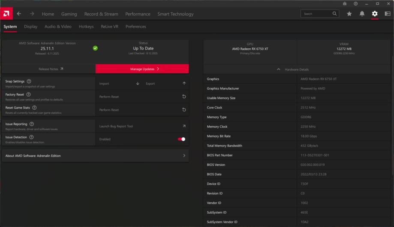This screenshot has width=394, height=227.
Task: Click the Import down arrow icon
Action: coord(138,83)
